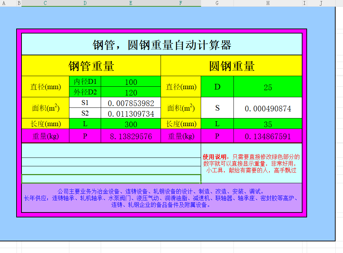Click the 外径D2 label cell
This screenshot has width=343, height=253.
pyautogui.click(x=85, y=92)
